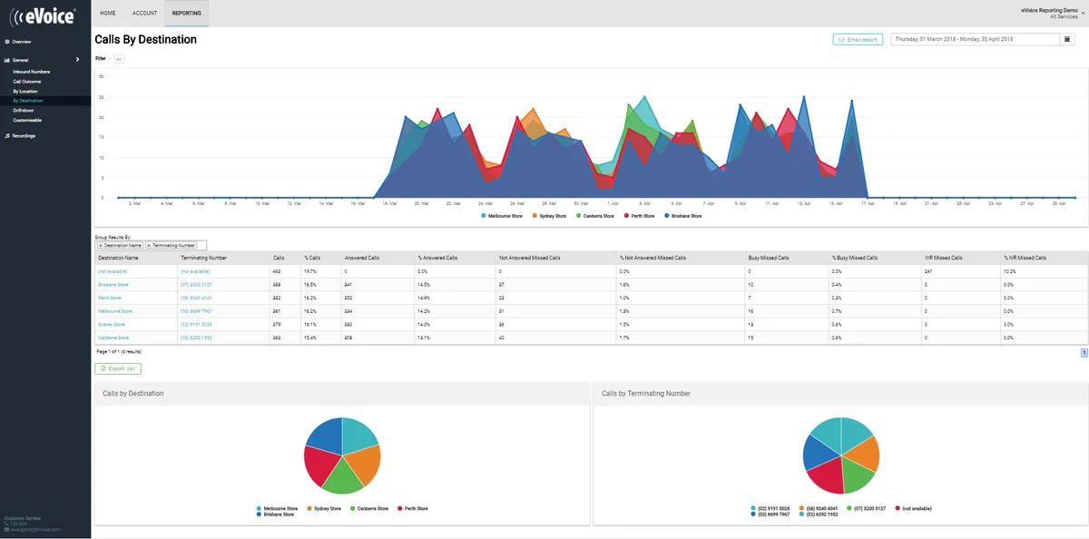
Task: Click the Recordings music note icon
Action: click(7, 136)
